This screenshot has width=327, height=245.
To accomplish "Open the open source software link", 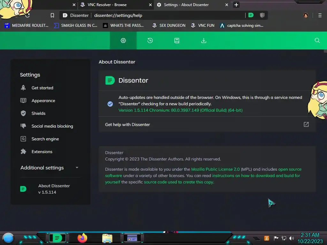I will click(x=290, y=169).
